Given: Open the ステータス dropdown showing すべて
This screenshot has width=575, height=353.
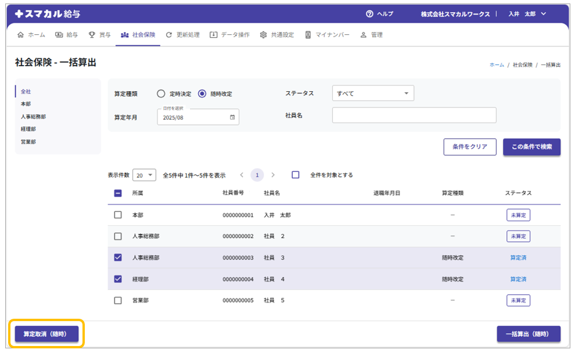Looking at the screenshot, I should click(373, 93).
